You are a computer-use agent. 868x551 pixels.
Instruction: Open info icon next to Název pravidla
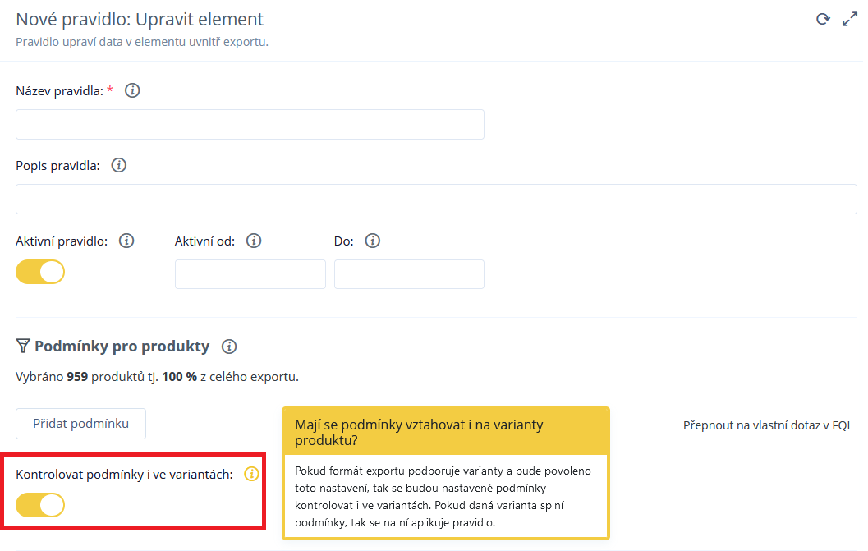[x=132, y=90]
